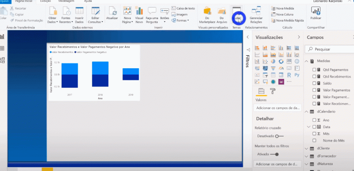This screenshot has width=354, height=171.
Task: Check the Mês field checkbox
Action: coord(314,134)
